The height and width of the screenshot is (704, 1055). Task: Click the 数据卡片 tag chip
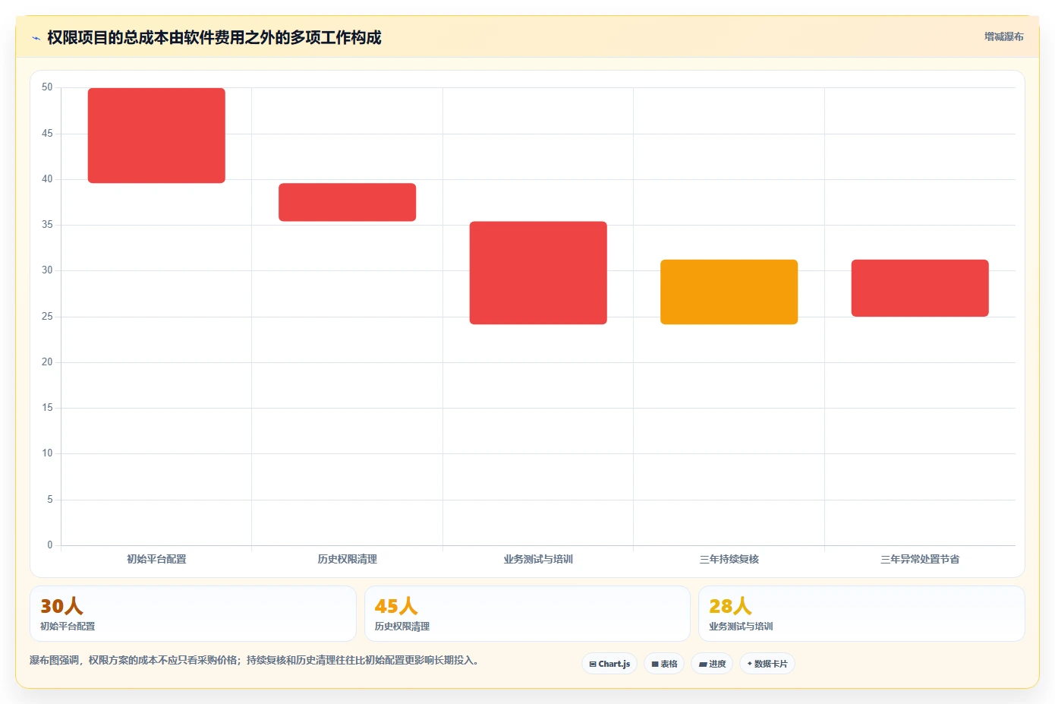click(767, 664)
